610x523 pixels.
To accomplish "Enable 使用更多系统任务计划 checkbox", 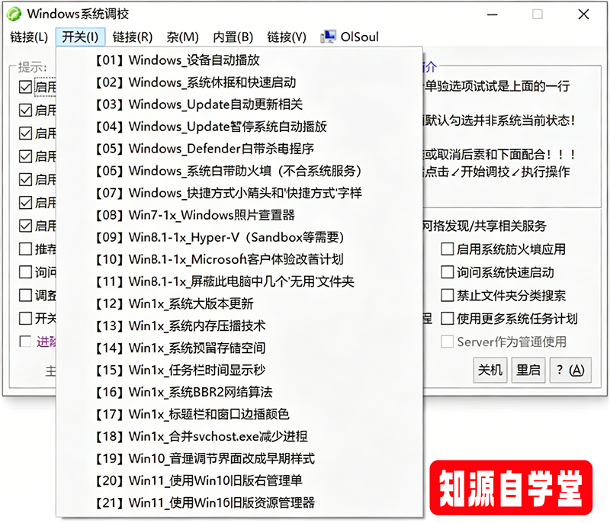I will 447,319.
